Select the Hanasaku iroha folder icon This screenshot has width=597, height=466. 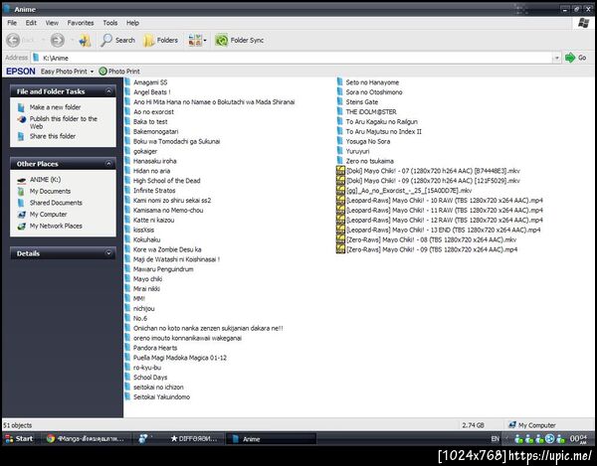(x=127, y=161)
